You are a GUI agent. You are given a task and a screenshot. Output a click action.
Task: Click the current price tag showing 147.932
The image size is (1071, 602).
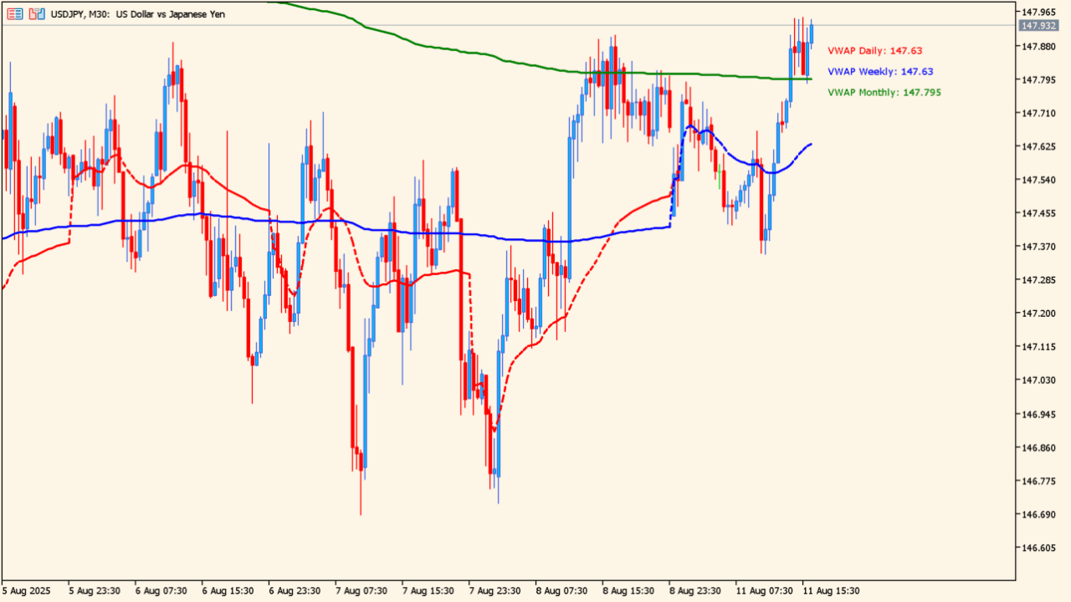(1038, 26)
